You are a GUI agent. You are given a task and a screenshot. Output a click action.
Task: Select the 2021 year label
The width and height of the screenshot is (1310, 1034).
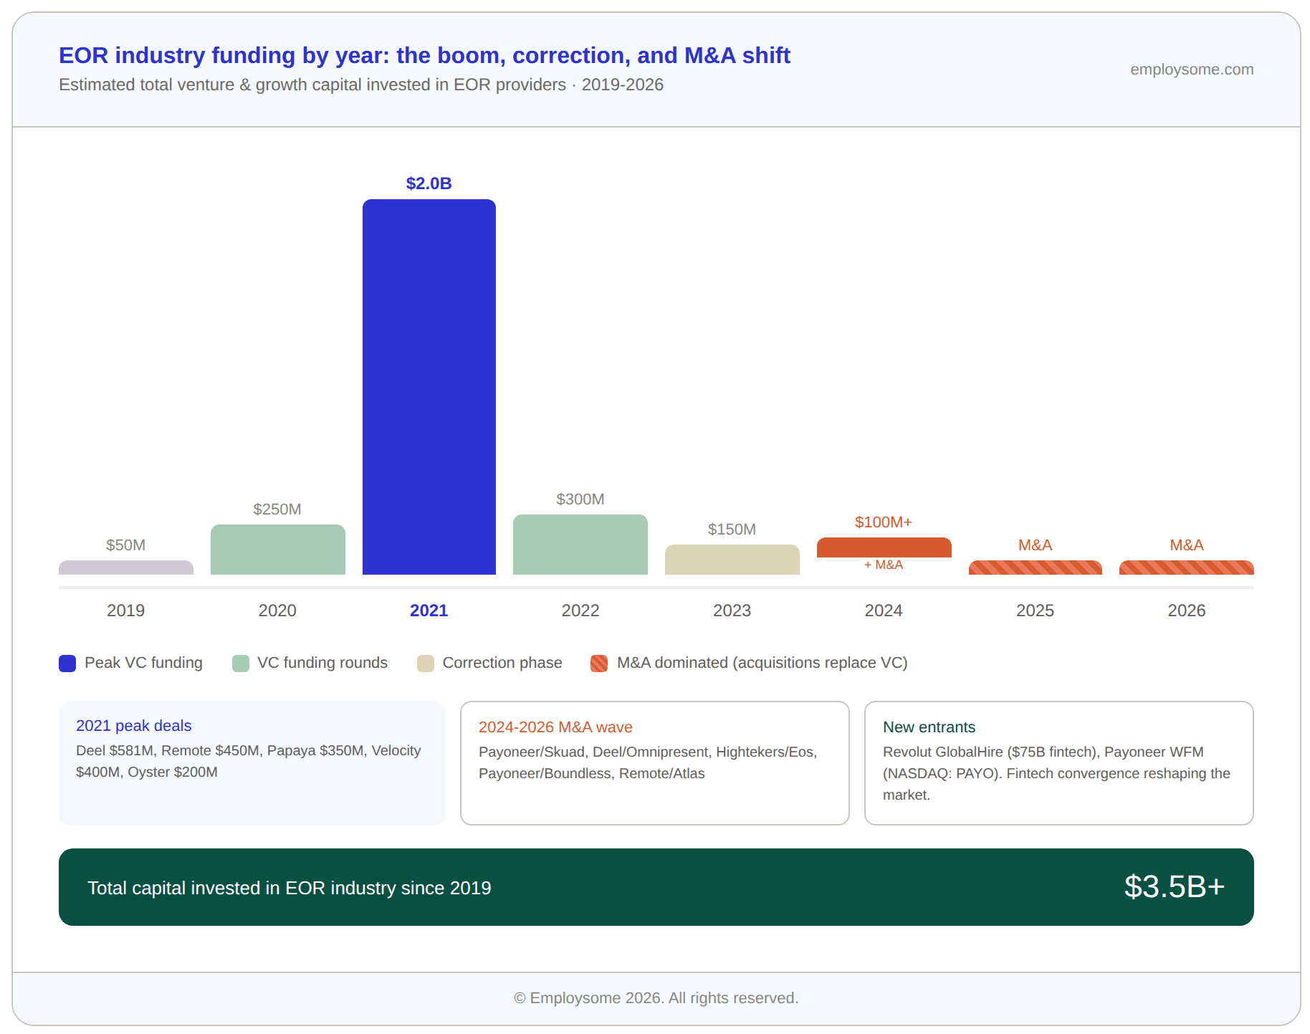(x=429, y=611)
